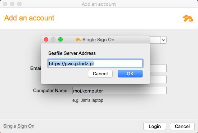
Task: Close the Single Sign On dialog with red button
Action: [46, 39]
